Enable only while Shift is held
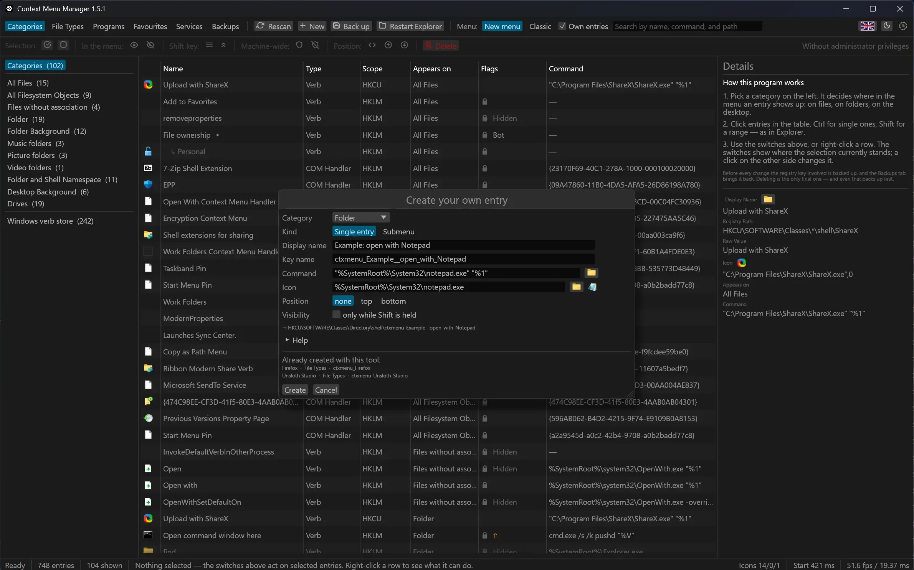 point(336,315)
